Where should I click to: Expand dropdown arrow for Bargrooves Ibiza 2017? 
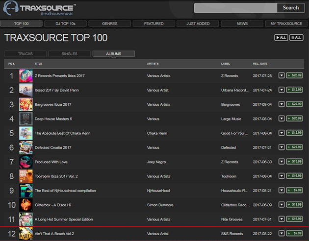click(282, 104)
